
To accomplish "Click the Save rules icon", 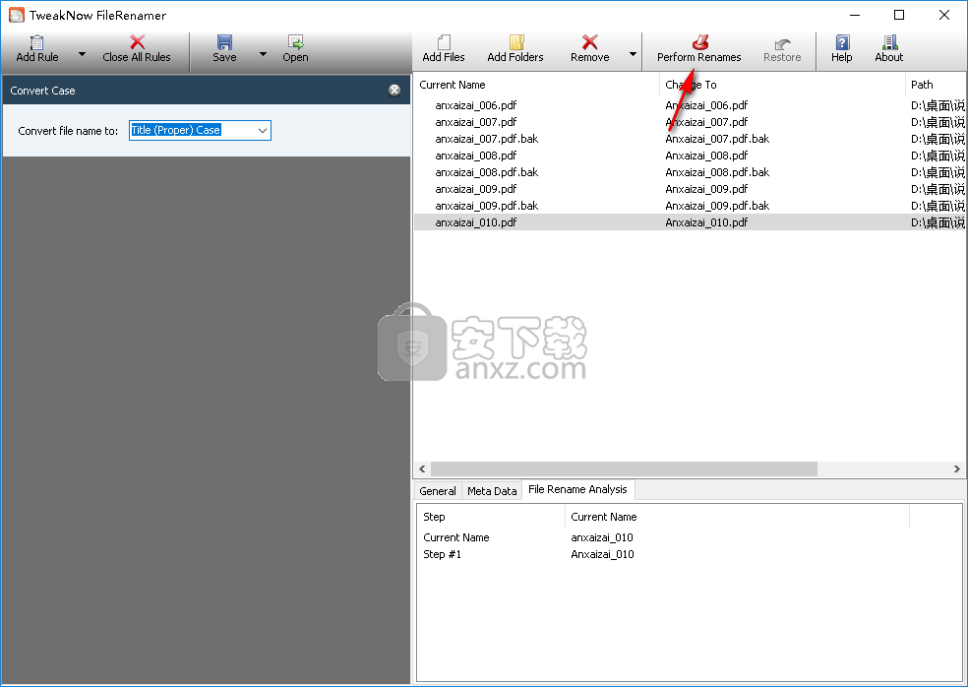I will coord(224,43).
